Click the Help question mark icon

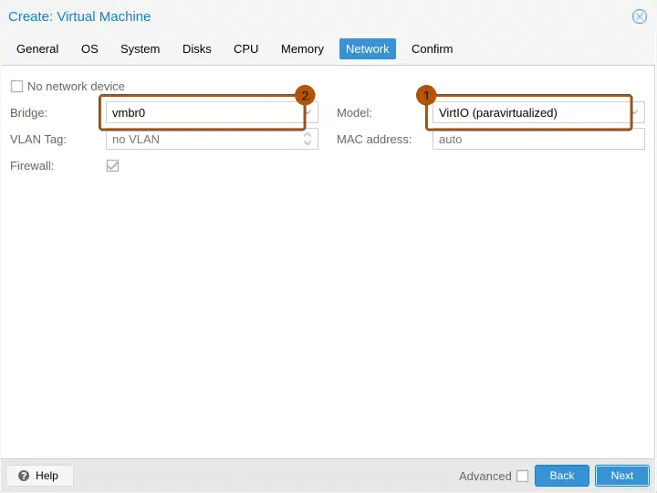point(24,476)
